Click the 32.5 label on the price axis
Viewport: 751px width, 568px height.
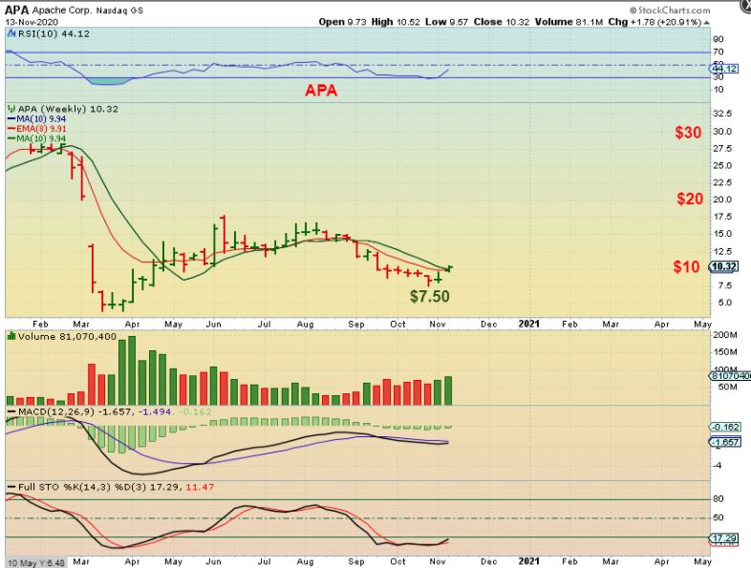coord(722,114)
